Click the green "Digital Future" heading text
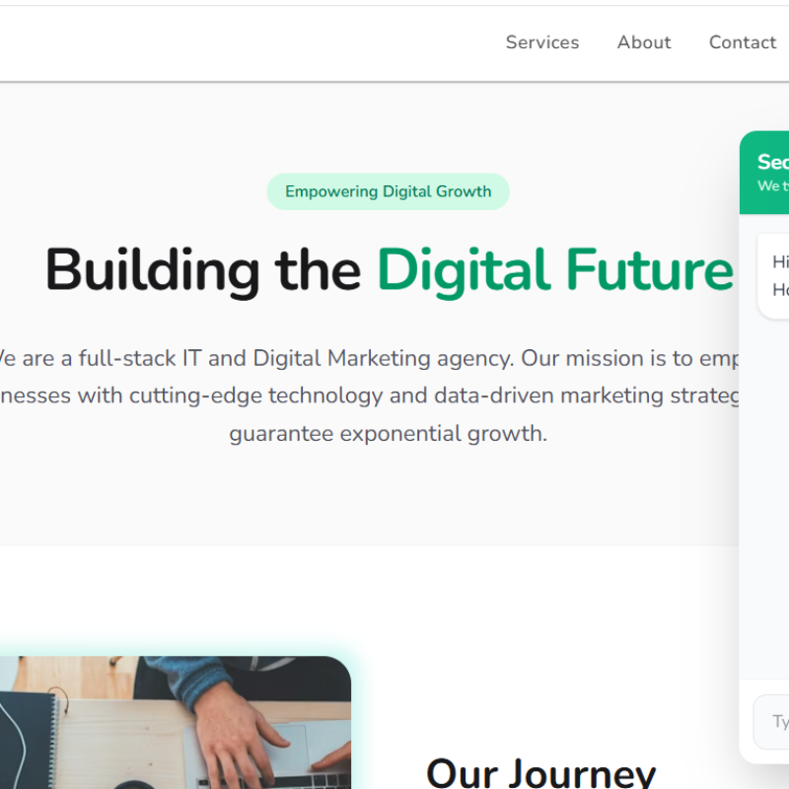This screenshot has height=789, width=789. 555,270
